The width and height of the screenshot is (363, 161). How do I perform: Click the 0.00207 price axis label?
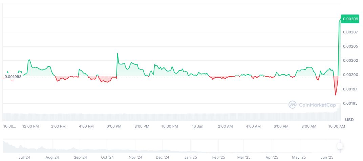click(349, 32)
